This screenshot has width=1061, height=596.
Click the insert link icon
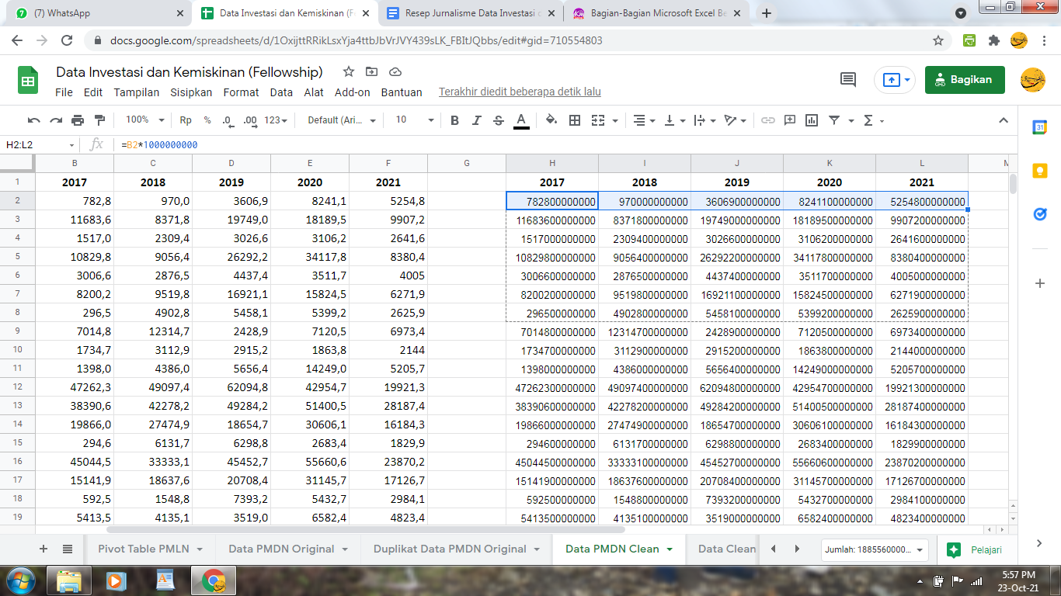[x=767, y=120]
